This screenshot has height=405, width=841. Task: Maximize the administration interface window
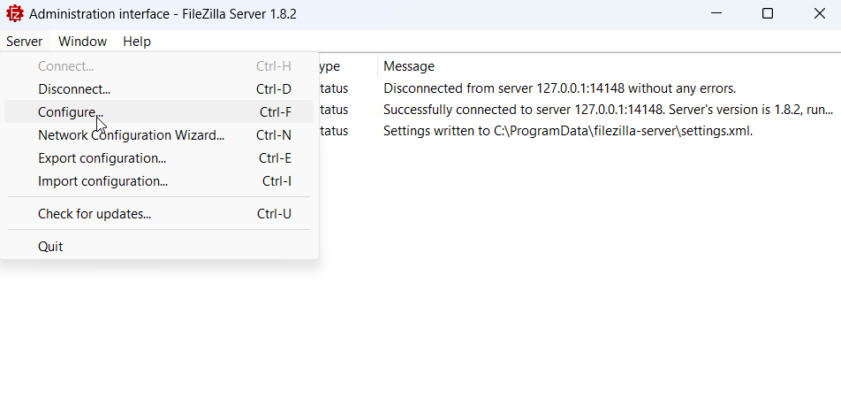pyautogui.click(x=768, y=13)
